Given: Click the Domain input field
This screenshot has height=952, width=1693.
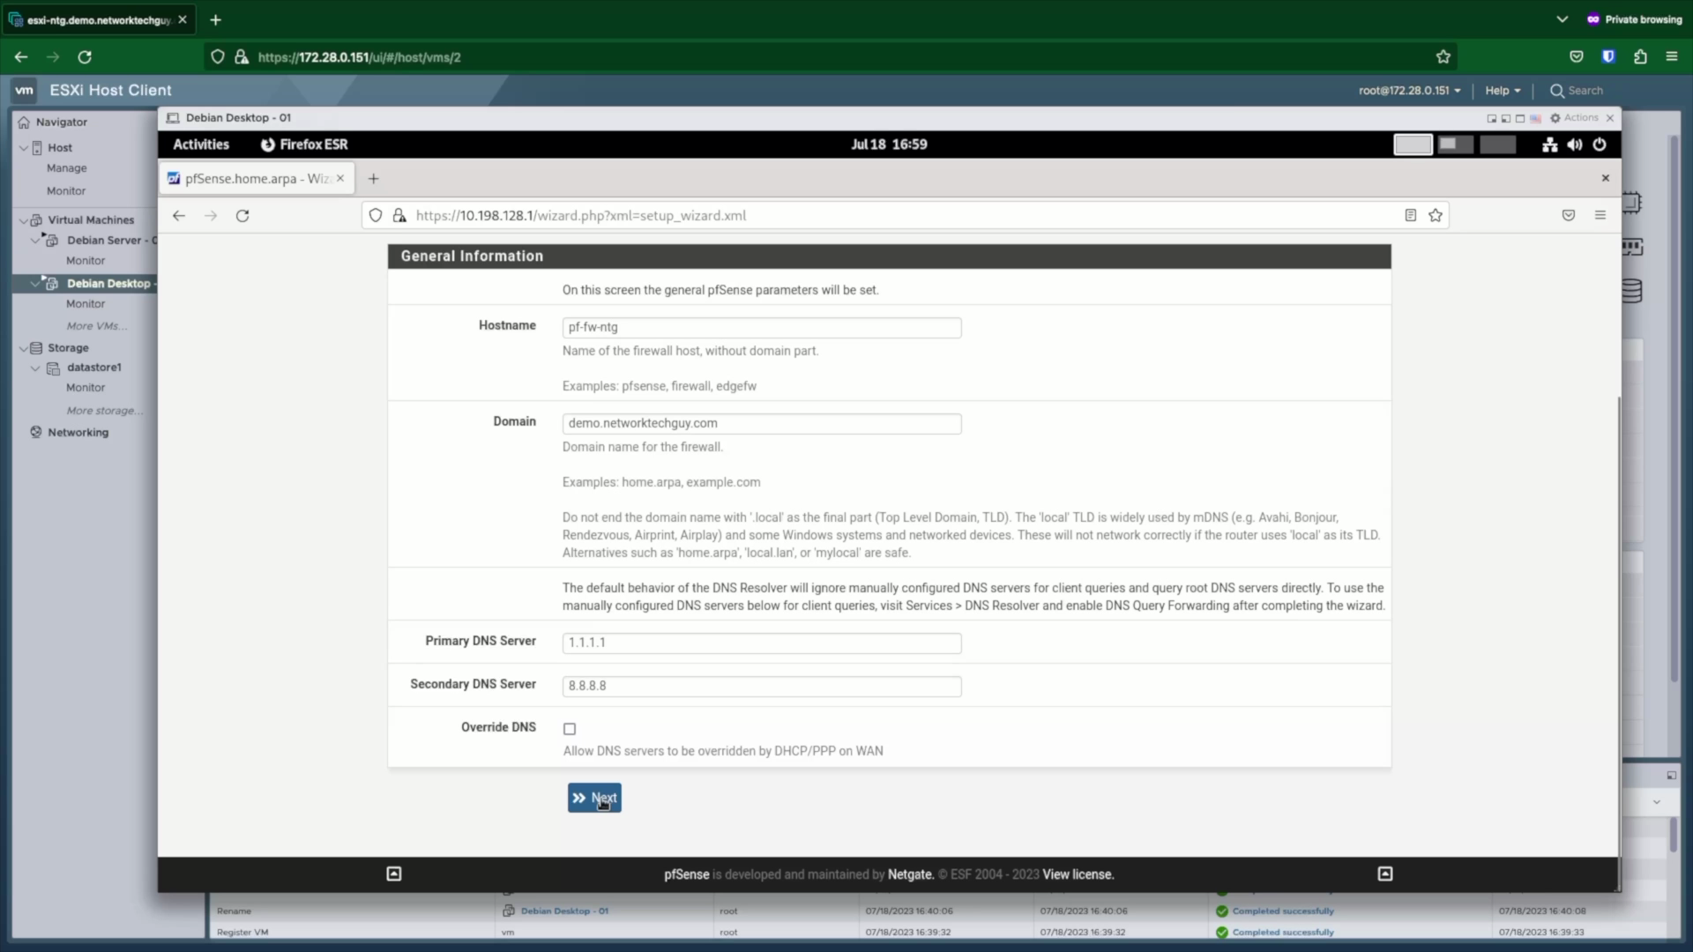Looking at the screenshot, I should (x=762, y=423).
